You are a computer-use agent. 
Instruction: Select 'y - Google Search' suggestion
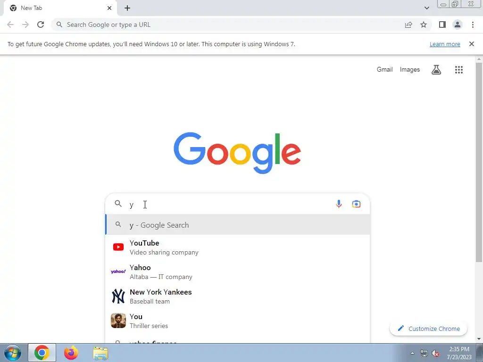[x=238, y=225]
